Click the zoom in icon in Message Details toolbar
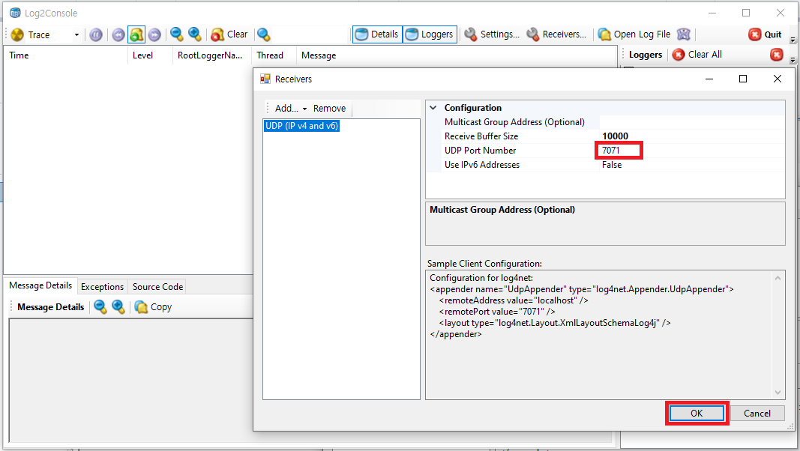 (x=118, y=306)
